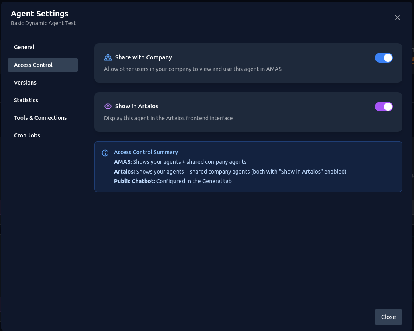The height and width of the screenshot is (331, 414).
Task: Click the Basic Dynamic Agent Test subtitle
Action: (43, 23)
